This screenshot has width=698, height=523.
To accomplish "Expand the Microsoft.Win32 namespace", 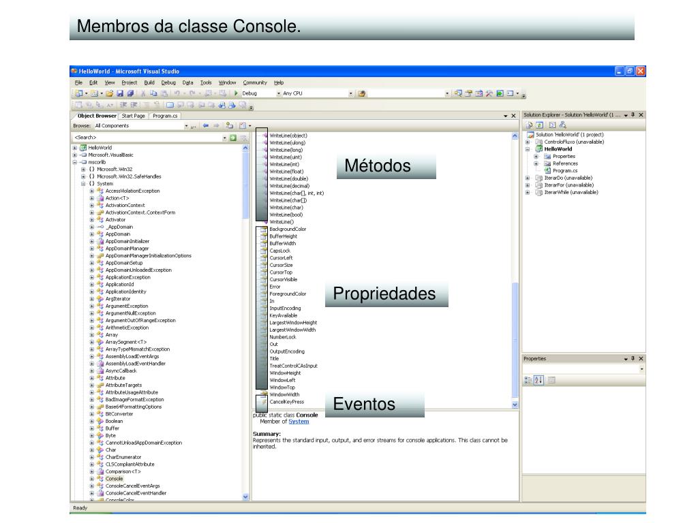I will [x=83, y=170].
